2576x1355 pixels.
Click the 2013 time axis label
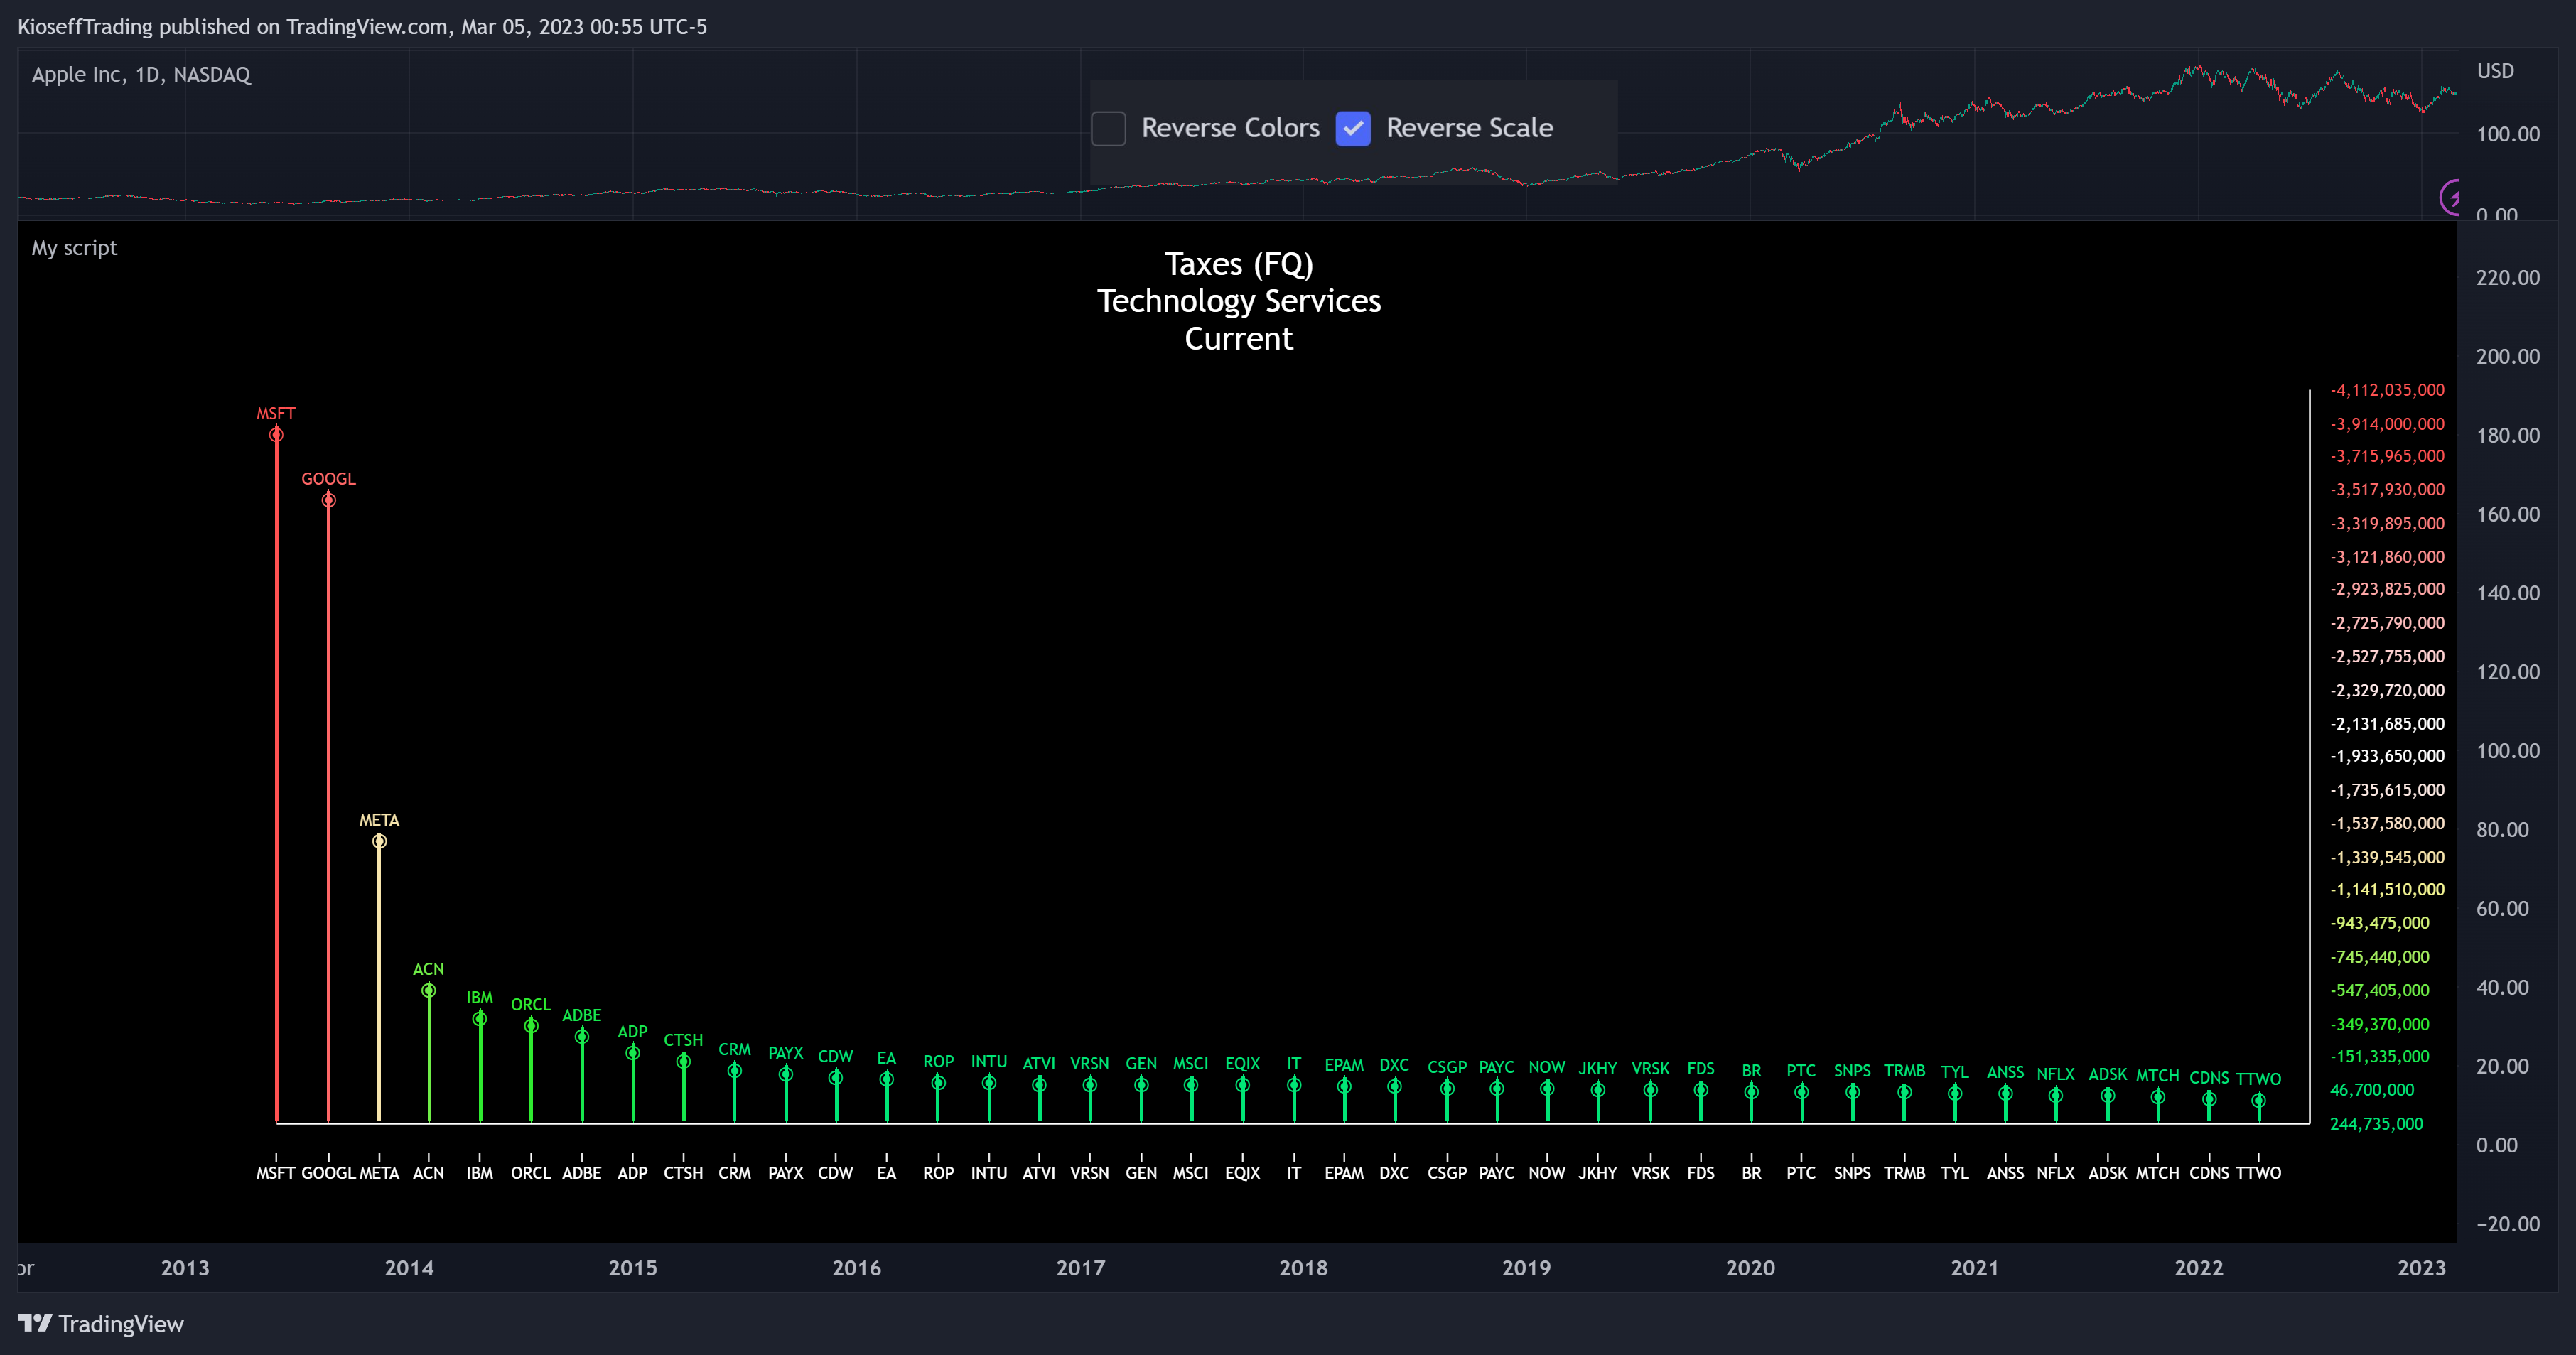pyautogui.click(x=185, y=1268)
